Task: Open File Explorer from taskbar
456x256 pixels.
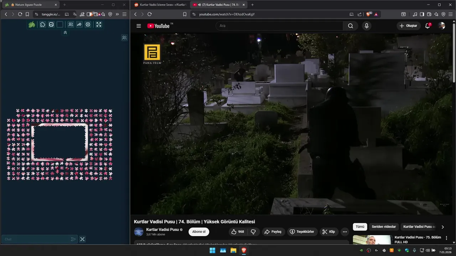Action: coord(233,250)
